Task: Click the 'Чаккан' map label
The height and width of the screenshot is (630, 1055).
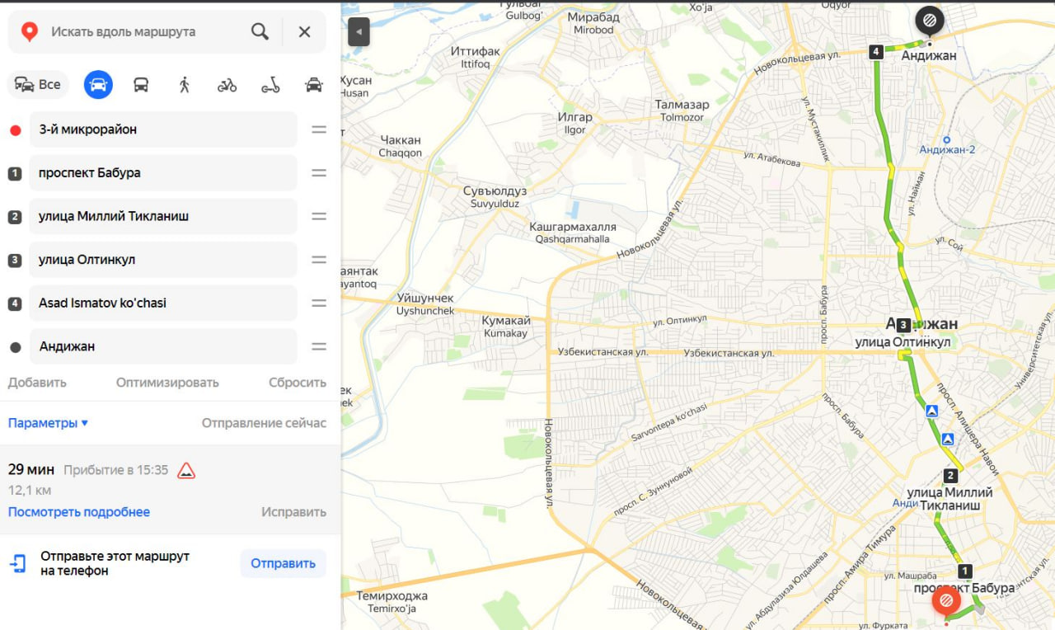Action: (401, 140)
